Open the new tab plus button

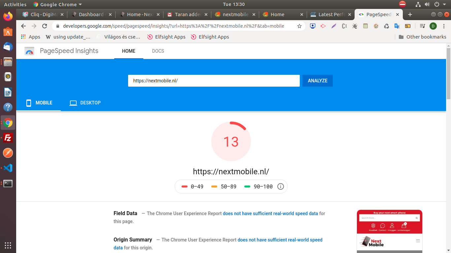[x=410, y=14]
